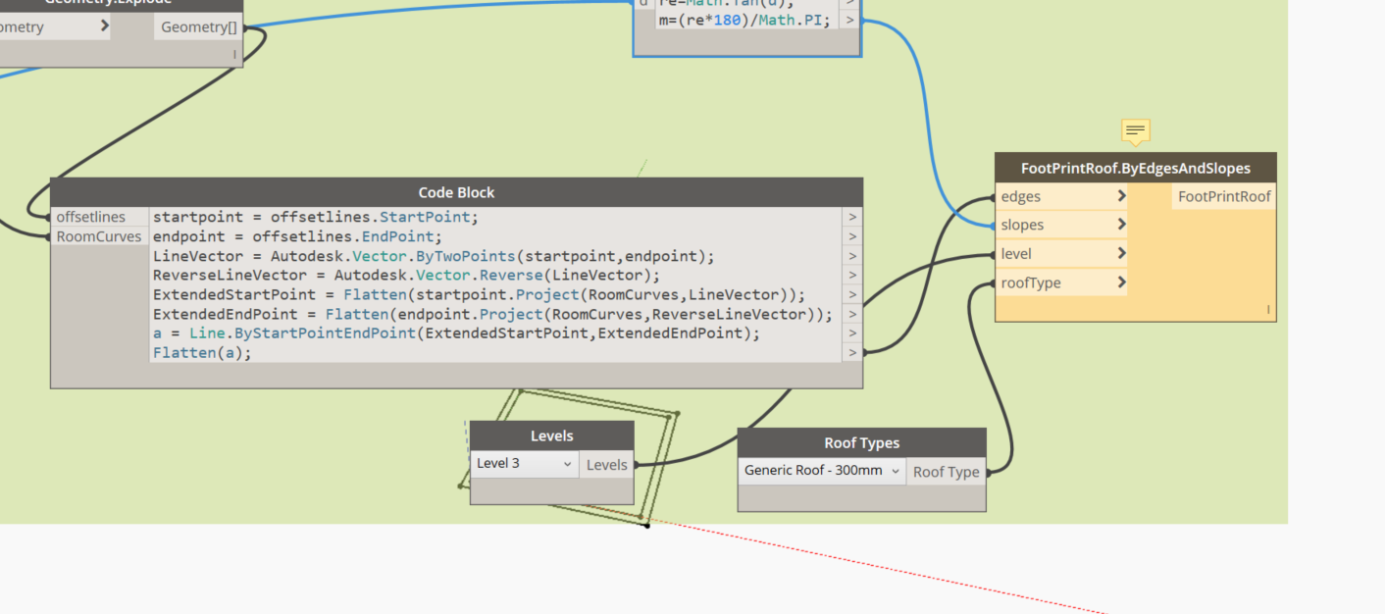Select the Code Block node by its title bar
The image size is (1385, 614).
coord(456,192)
